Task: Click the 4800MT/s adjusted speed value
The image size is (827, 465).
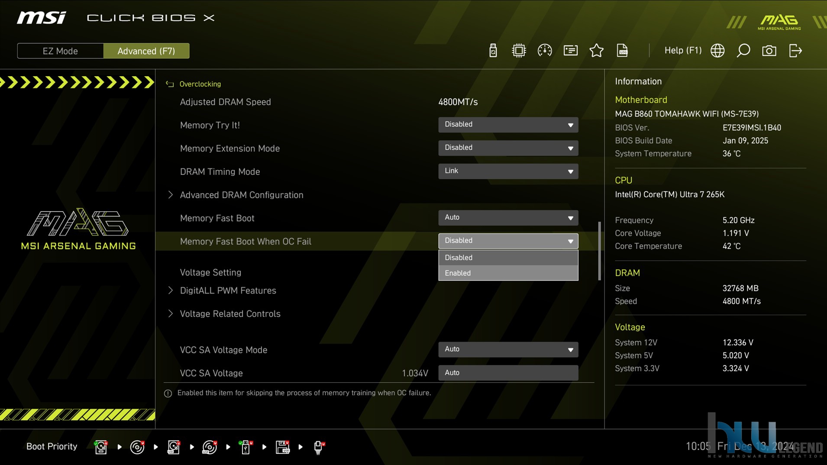Action: point(458,102)
